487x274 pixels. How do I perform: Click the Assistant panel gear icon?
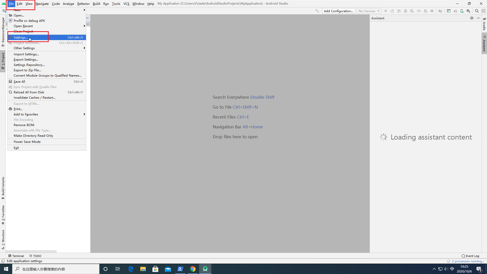pyautogui.click(x=472, y=18)
